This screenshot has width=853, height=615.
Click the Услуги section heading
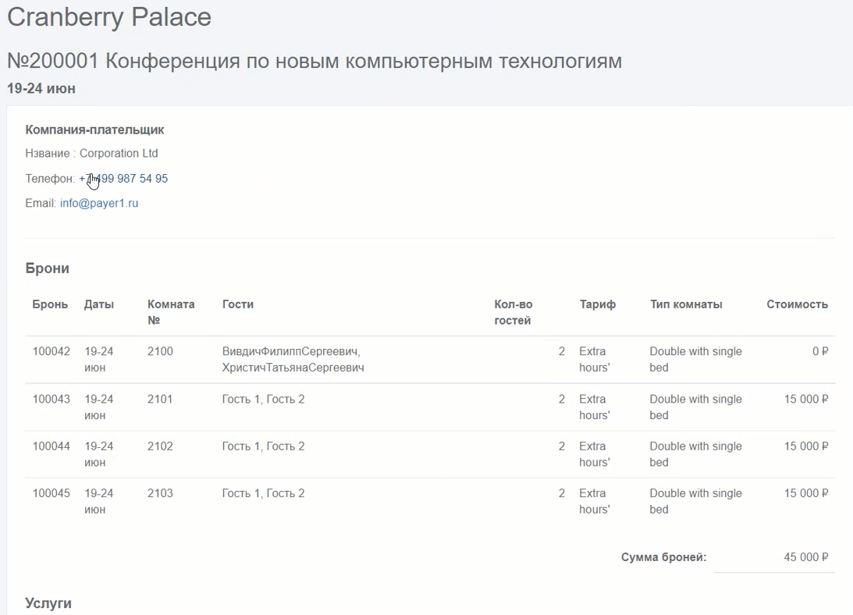coord(48,603)
